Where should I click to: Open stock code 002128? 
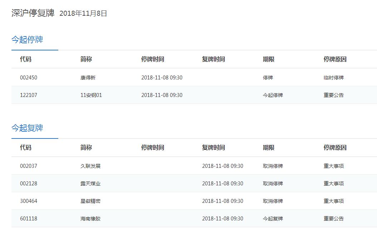tap(29, 184)
